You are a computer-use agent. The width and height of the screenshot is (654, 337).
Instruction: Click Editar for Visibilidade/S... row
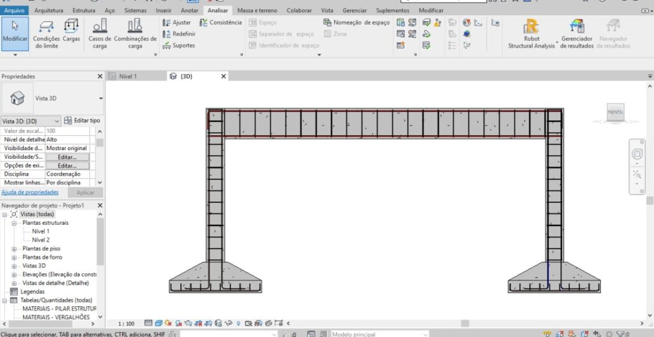point(67,157)
